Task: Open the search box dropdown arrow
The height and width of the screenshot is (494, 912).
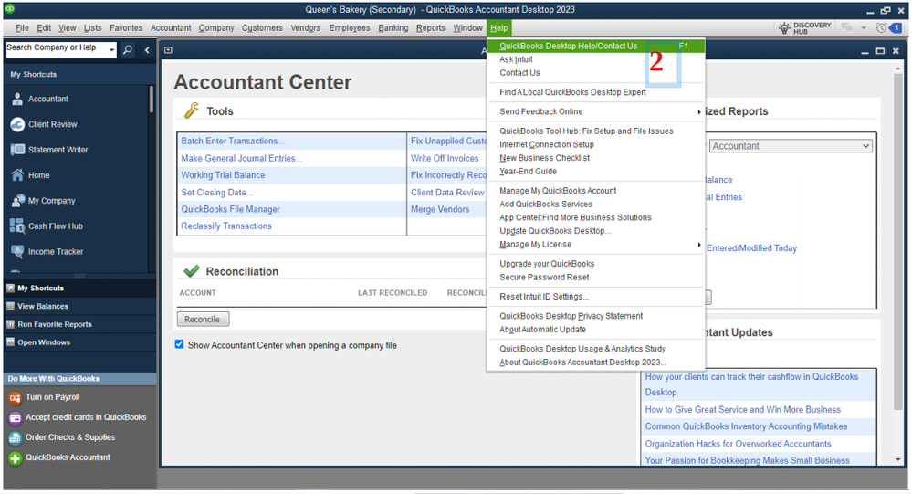Action: click(111, 50)
